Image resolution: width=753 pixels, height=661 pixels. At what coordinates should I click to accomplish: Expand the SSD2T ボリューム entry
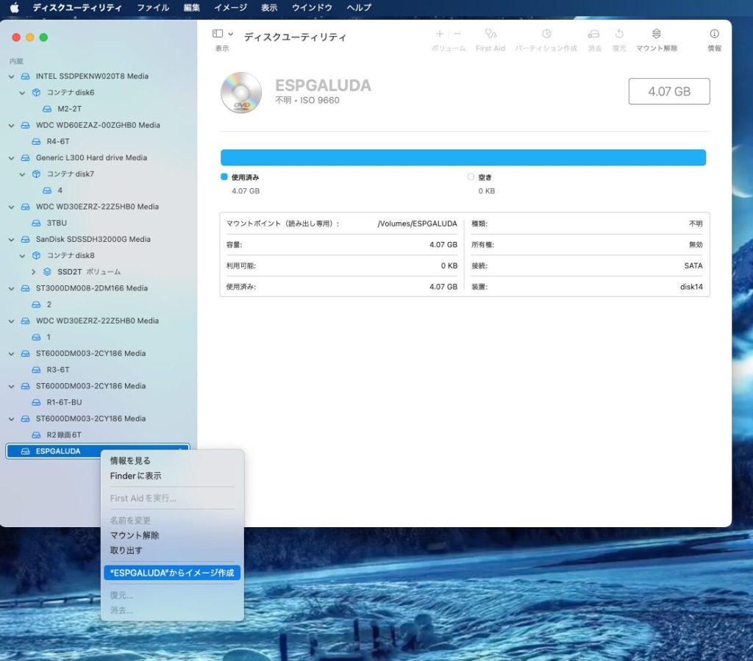[x=33, y=272]
